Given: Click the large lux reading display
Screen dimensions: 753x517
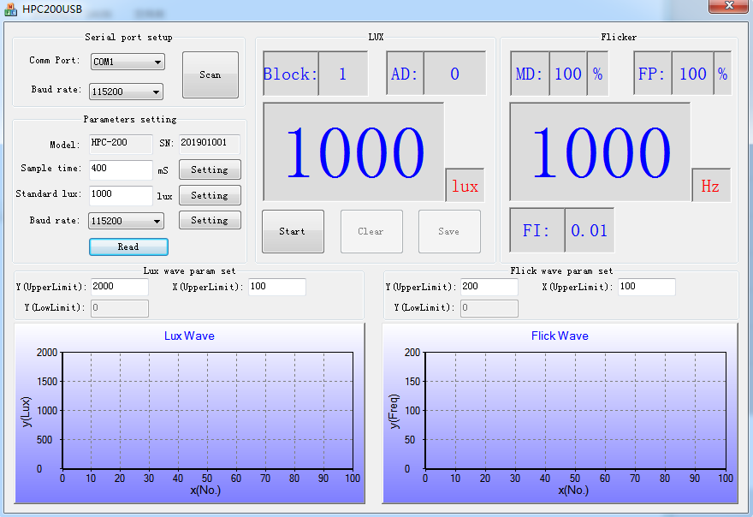Looking at the screenshot, I should click(353, 152).
